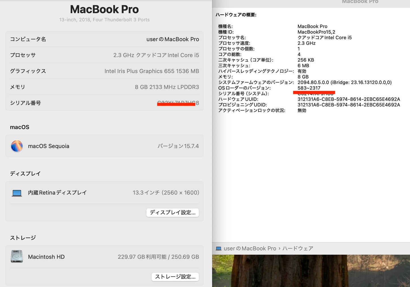Click '2.3 GHz クアッドコア Intel Core i5' value
The height and width of the screenshot is (287, 410).
156,55
